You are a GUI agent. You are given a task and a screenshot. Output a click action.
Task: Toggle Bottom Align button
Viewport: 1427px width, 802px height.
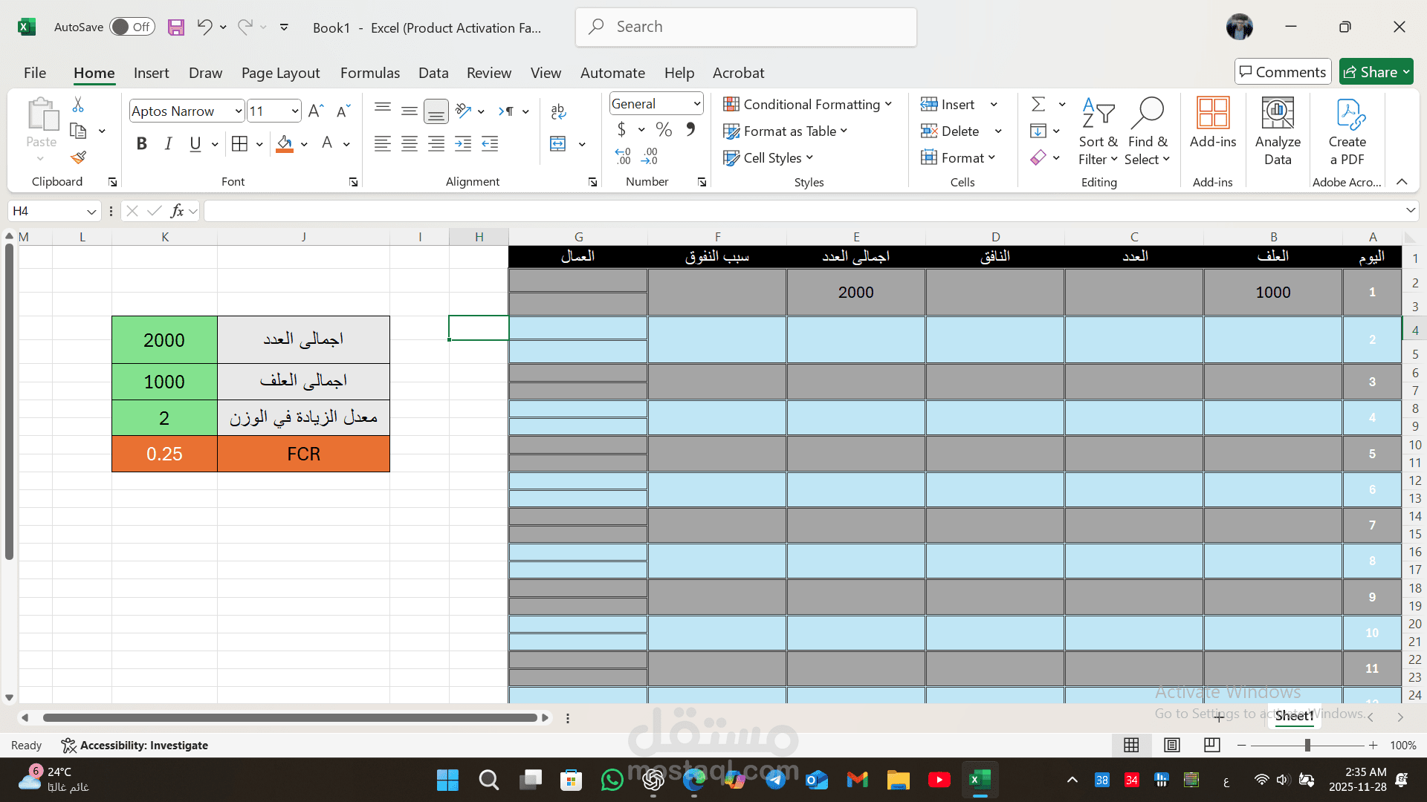(436, 111)
